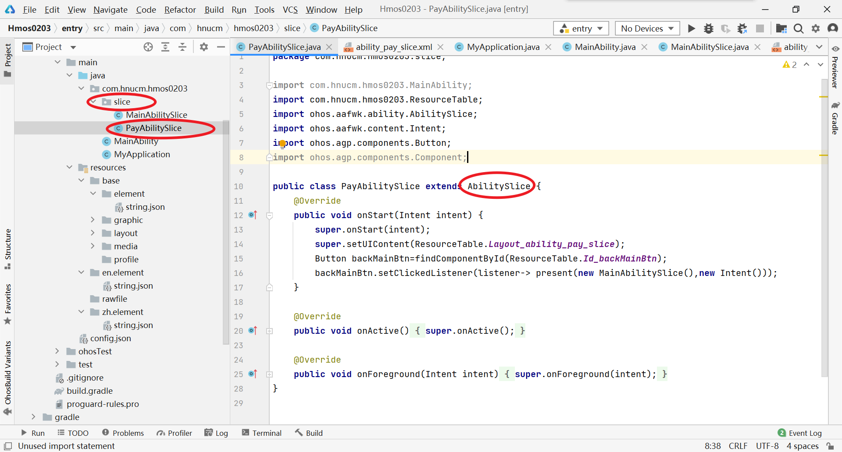
Task: Click override gutter icon on line 20
Action: point(253,331)
